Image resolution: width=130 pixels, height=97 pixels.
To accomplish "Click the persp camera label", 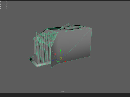I will click(62, 92).
